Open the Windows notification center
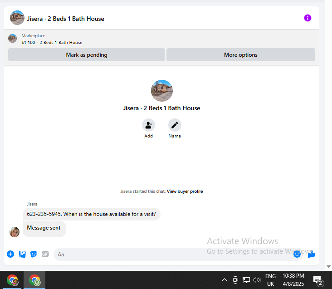This screenshot has height=289, width=332. (x=318, y=280)
